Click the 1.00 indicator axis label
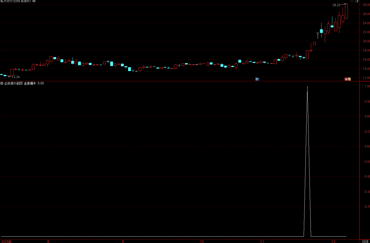Image resolution: width=370 pixels, height=243 pixels. click(x=367, y=86)
